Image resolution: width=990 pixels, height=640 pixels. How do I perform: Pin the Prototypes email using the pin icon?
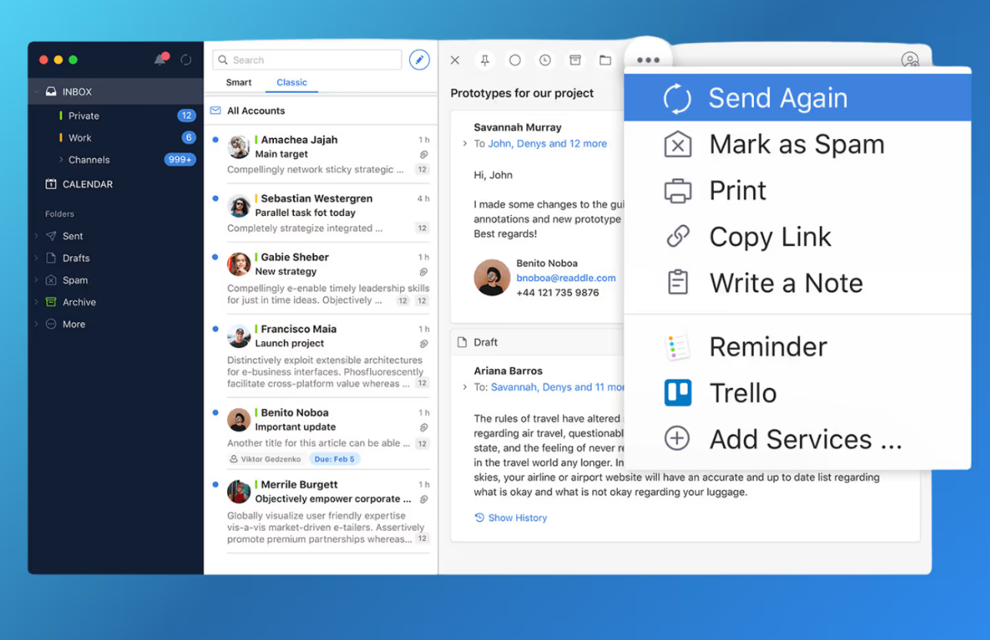[x=485, y=59]
